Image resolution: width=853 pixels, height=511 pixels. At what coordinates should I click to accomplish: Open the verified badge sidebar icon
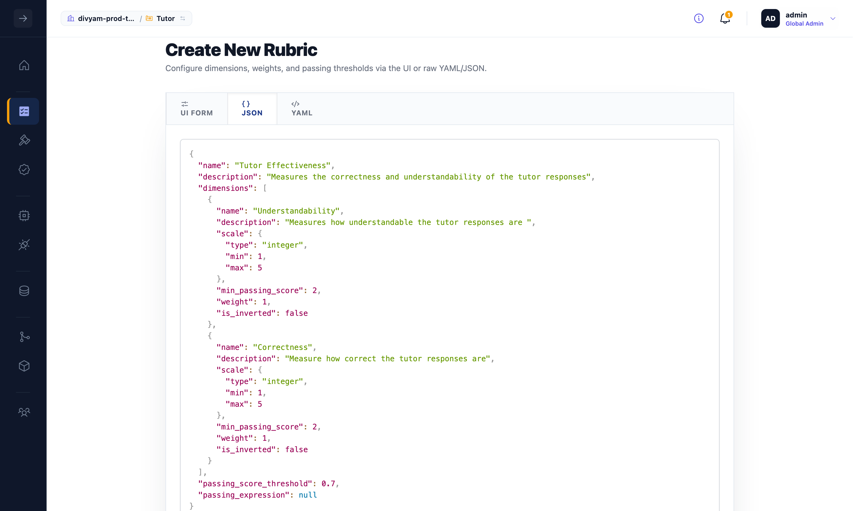[24, 170]
